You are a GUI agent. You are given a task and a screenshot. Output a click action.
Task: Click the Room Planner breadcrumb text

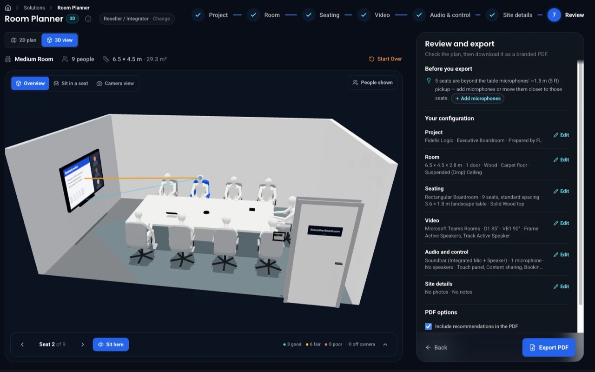click(73, 8)
